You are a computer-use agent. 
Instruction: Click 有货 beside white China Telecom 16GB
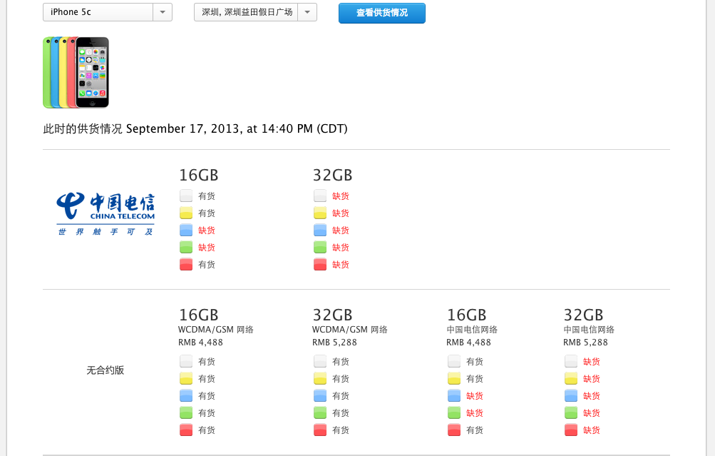(207, 196)
